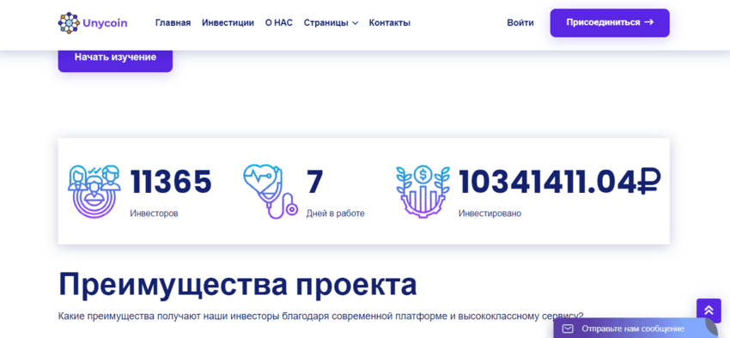Click the investors group icon
The width and height of the screenshot is (730, 338).
tap(95, 190)
